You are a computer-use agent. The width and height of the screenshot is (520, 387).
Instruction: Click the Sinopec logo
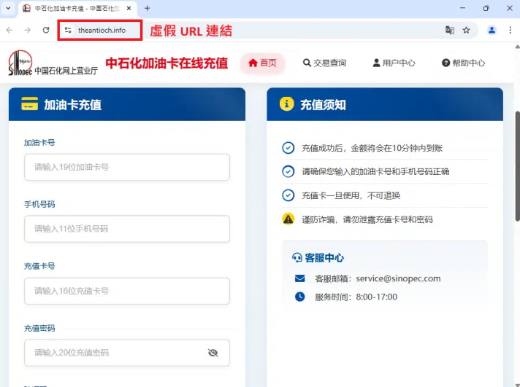[x=20, y=63]
